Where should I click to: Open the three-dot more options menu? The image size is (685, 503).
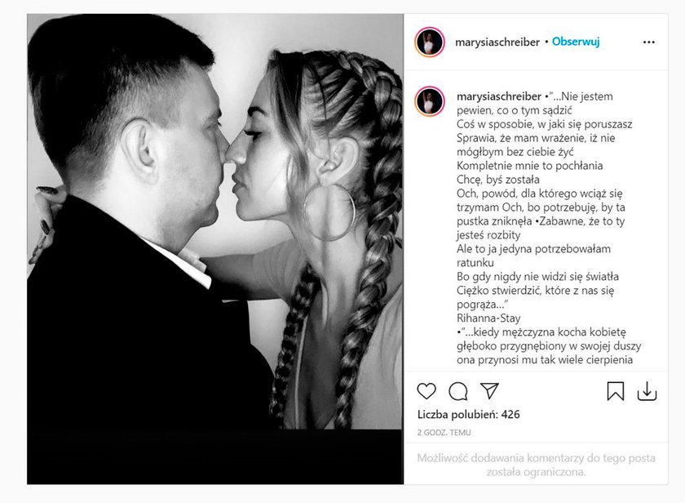(649, 42)
